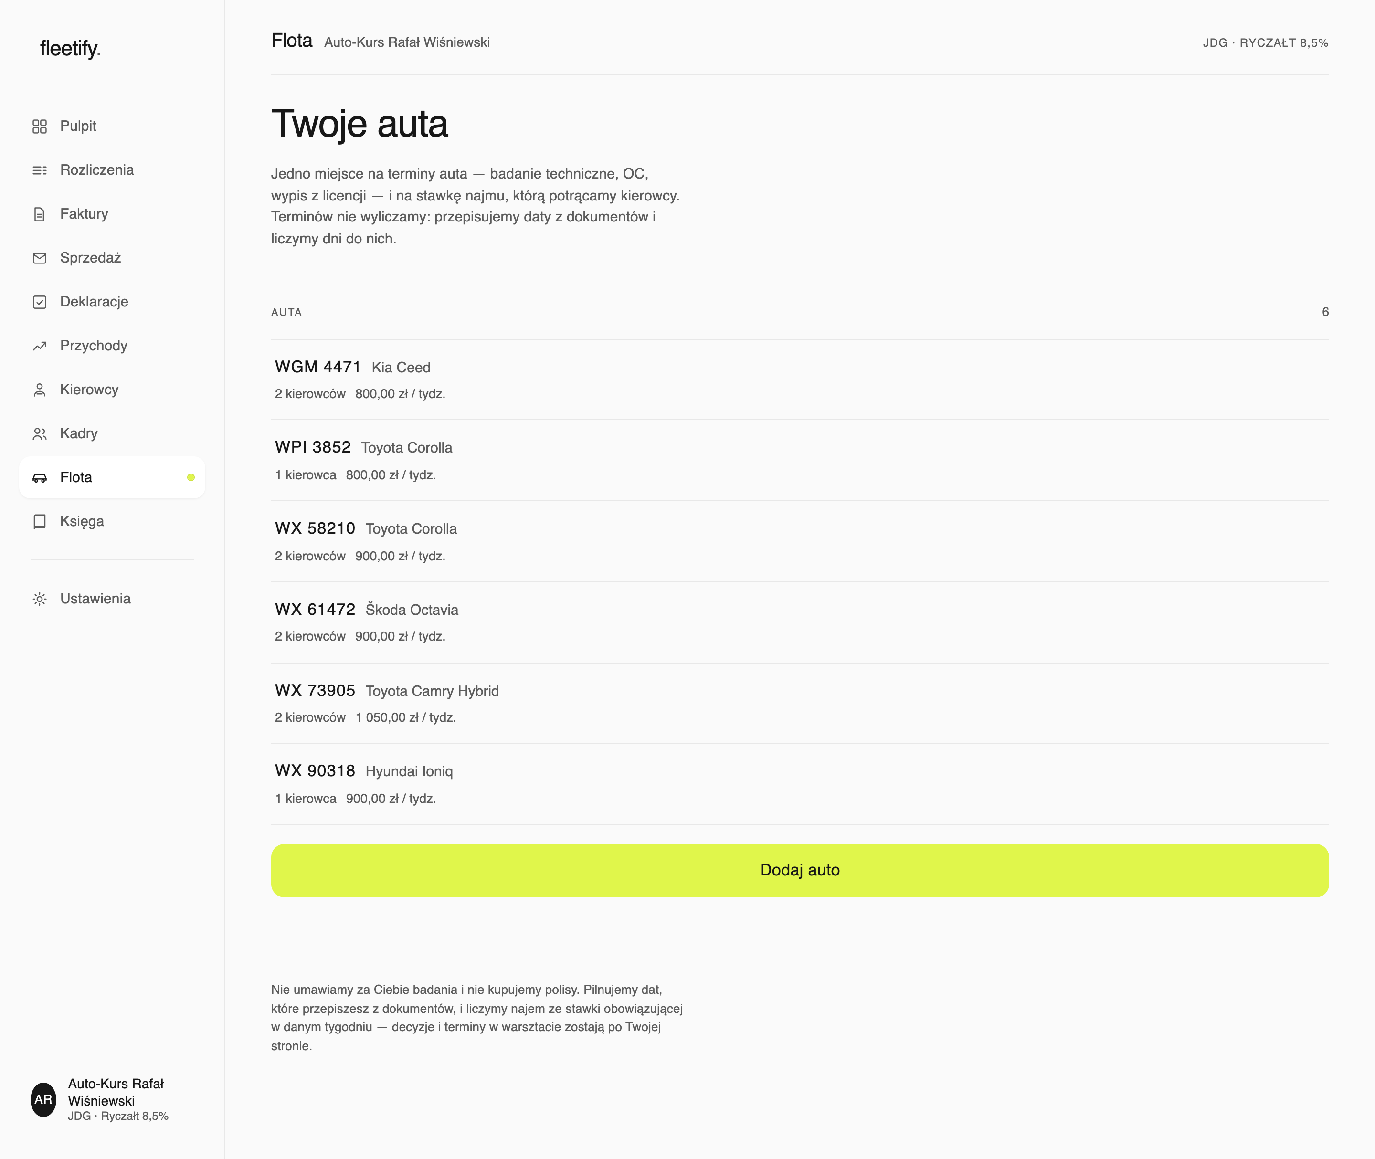Viewport: 1375px width, 1159px height.
Task: Open Pulpit dashboard grid icon
Action: coord(40,126)
